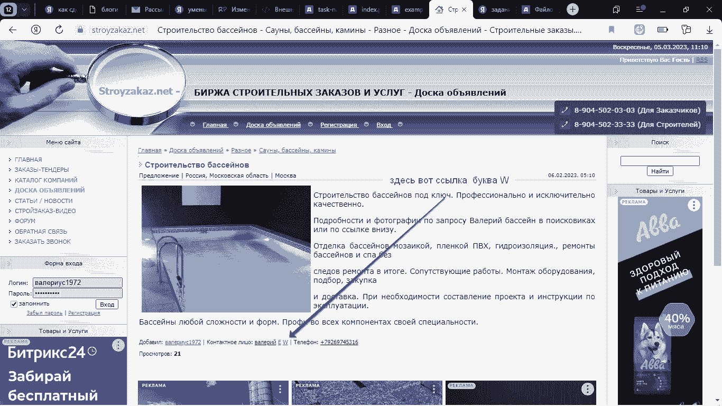Screen dimensions: 722x406
Task: Open the three-dot menu on Битрикс24 ad
Action: coord(118,346)
